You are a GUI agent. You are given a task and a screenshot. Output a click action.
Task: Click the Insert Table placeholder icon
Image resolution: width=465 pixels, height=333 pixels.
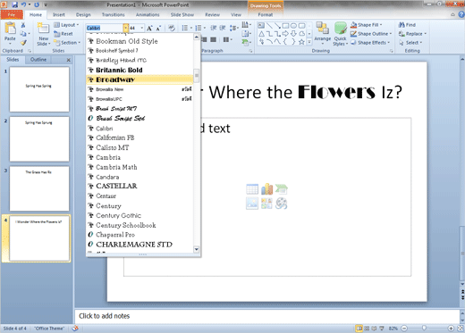pyautogui.click(x=252, y=189)
